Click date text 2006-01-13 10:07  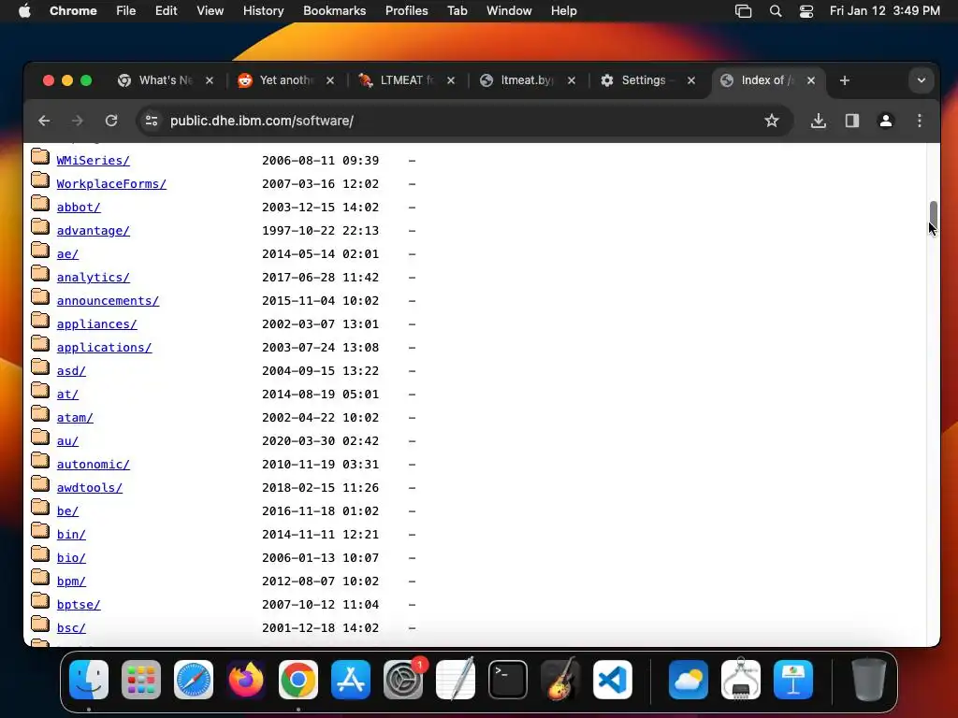320,558
